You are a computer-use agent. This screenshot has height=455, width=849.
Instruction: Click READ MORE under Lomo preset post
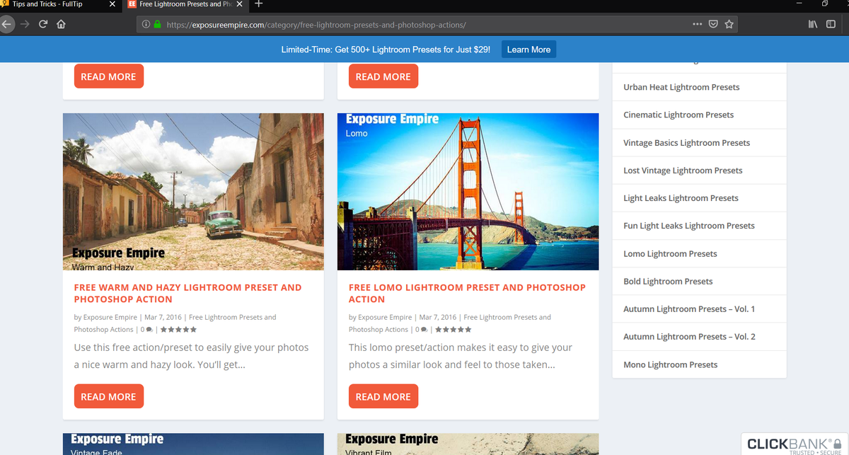click(383, 396)
